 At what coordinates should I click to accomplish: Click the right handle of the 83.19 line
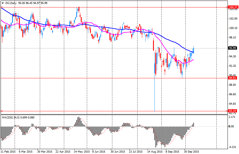[227, 111]
